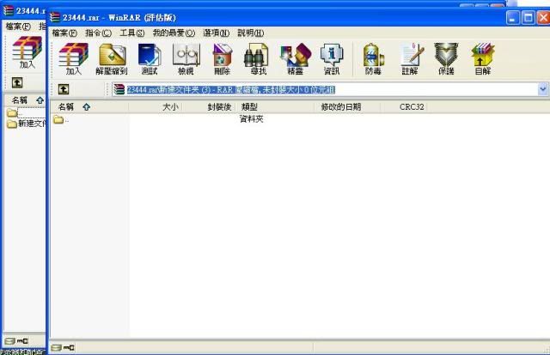Click the 自解 (SFX) toolbar icon
The width and height of the screenshot is (550, 355).
pos(483,58)
